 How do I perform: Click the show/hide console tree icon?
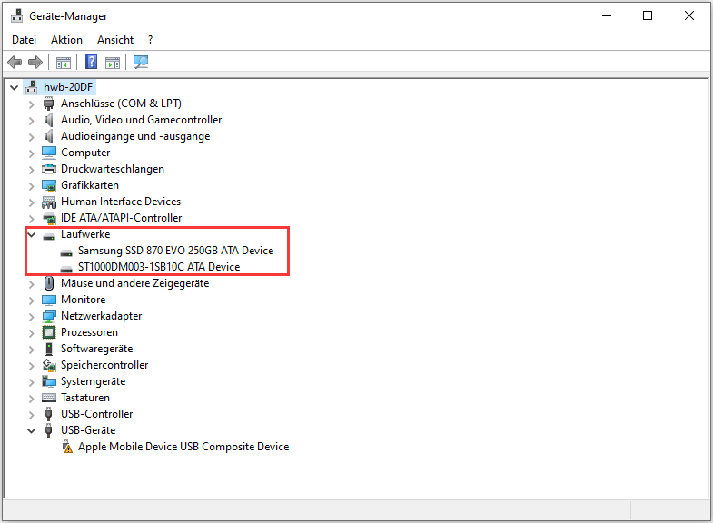pos(64,63)
